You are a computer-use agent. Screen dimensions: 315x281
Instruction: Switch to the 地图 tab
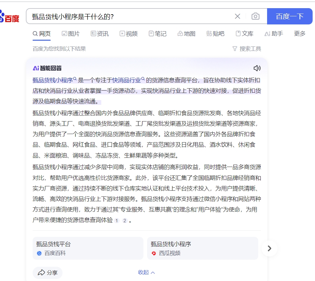[x=187, y=34]
